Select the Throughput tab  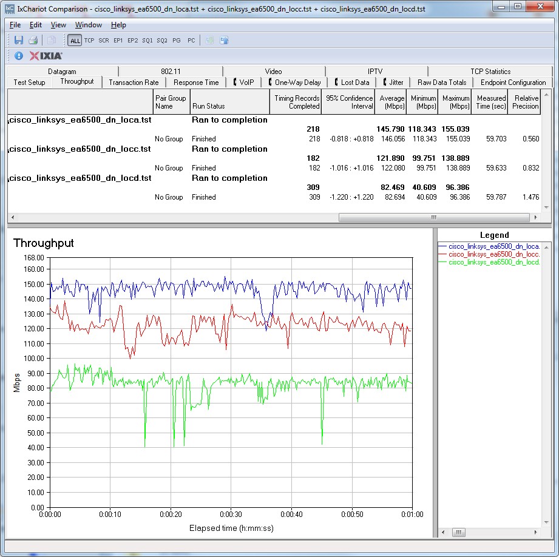click(x=77, y=81)
